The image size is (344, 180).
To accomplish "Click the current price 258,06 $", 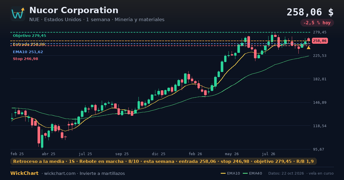I will [x=310, y=12].
